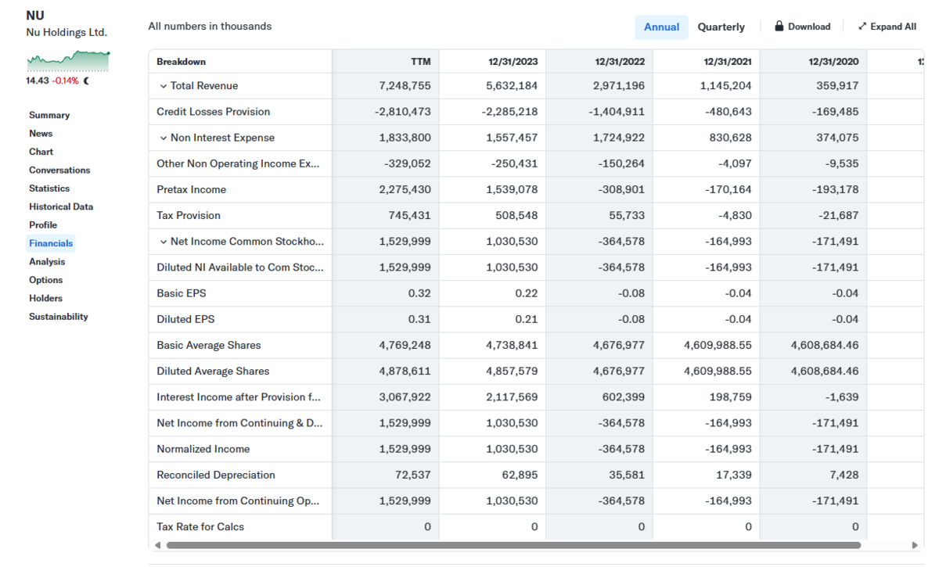Open the Holders section
The height and width of the screenshot is (567, 939).
click(46, 299)
